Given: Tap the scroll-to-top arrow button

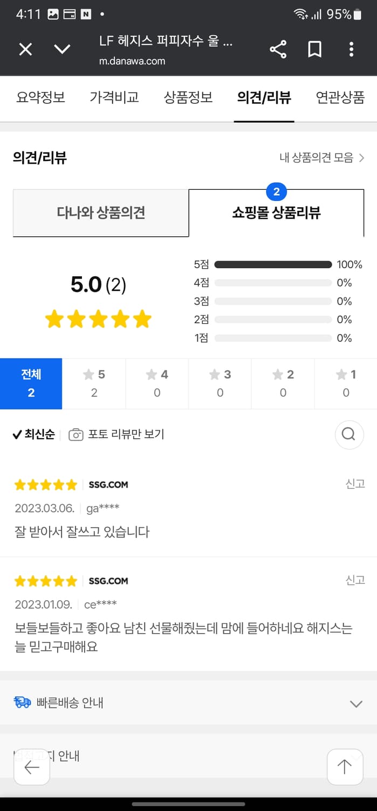Looking at the screenshot, I should [x=345, y=767].
